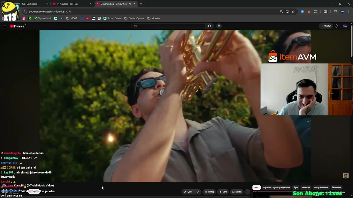
Task: Open the MEKİP bookmarks folder
Action: (x=72, y=18)
